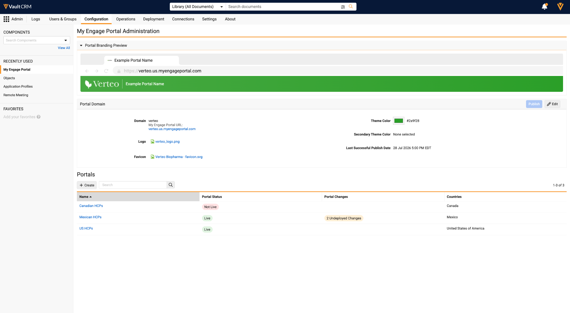
Task: Click the 1-3 of 3 pagination text
Action: point(558,185)
